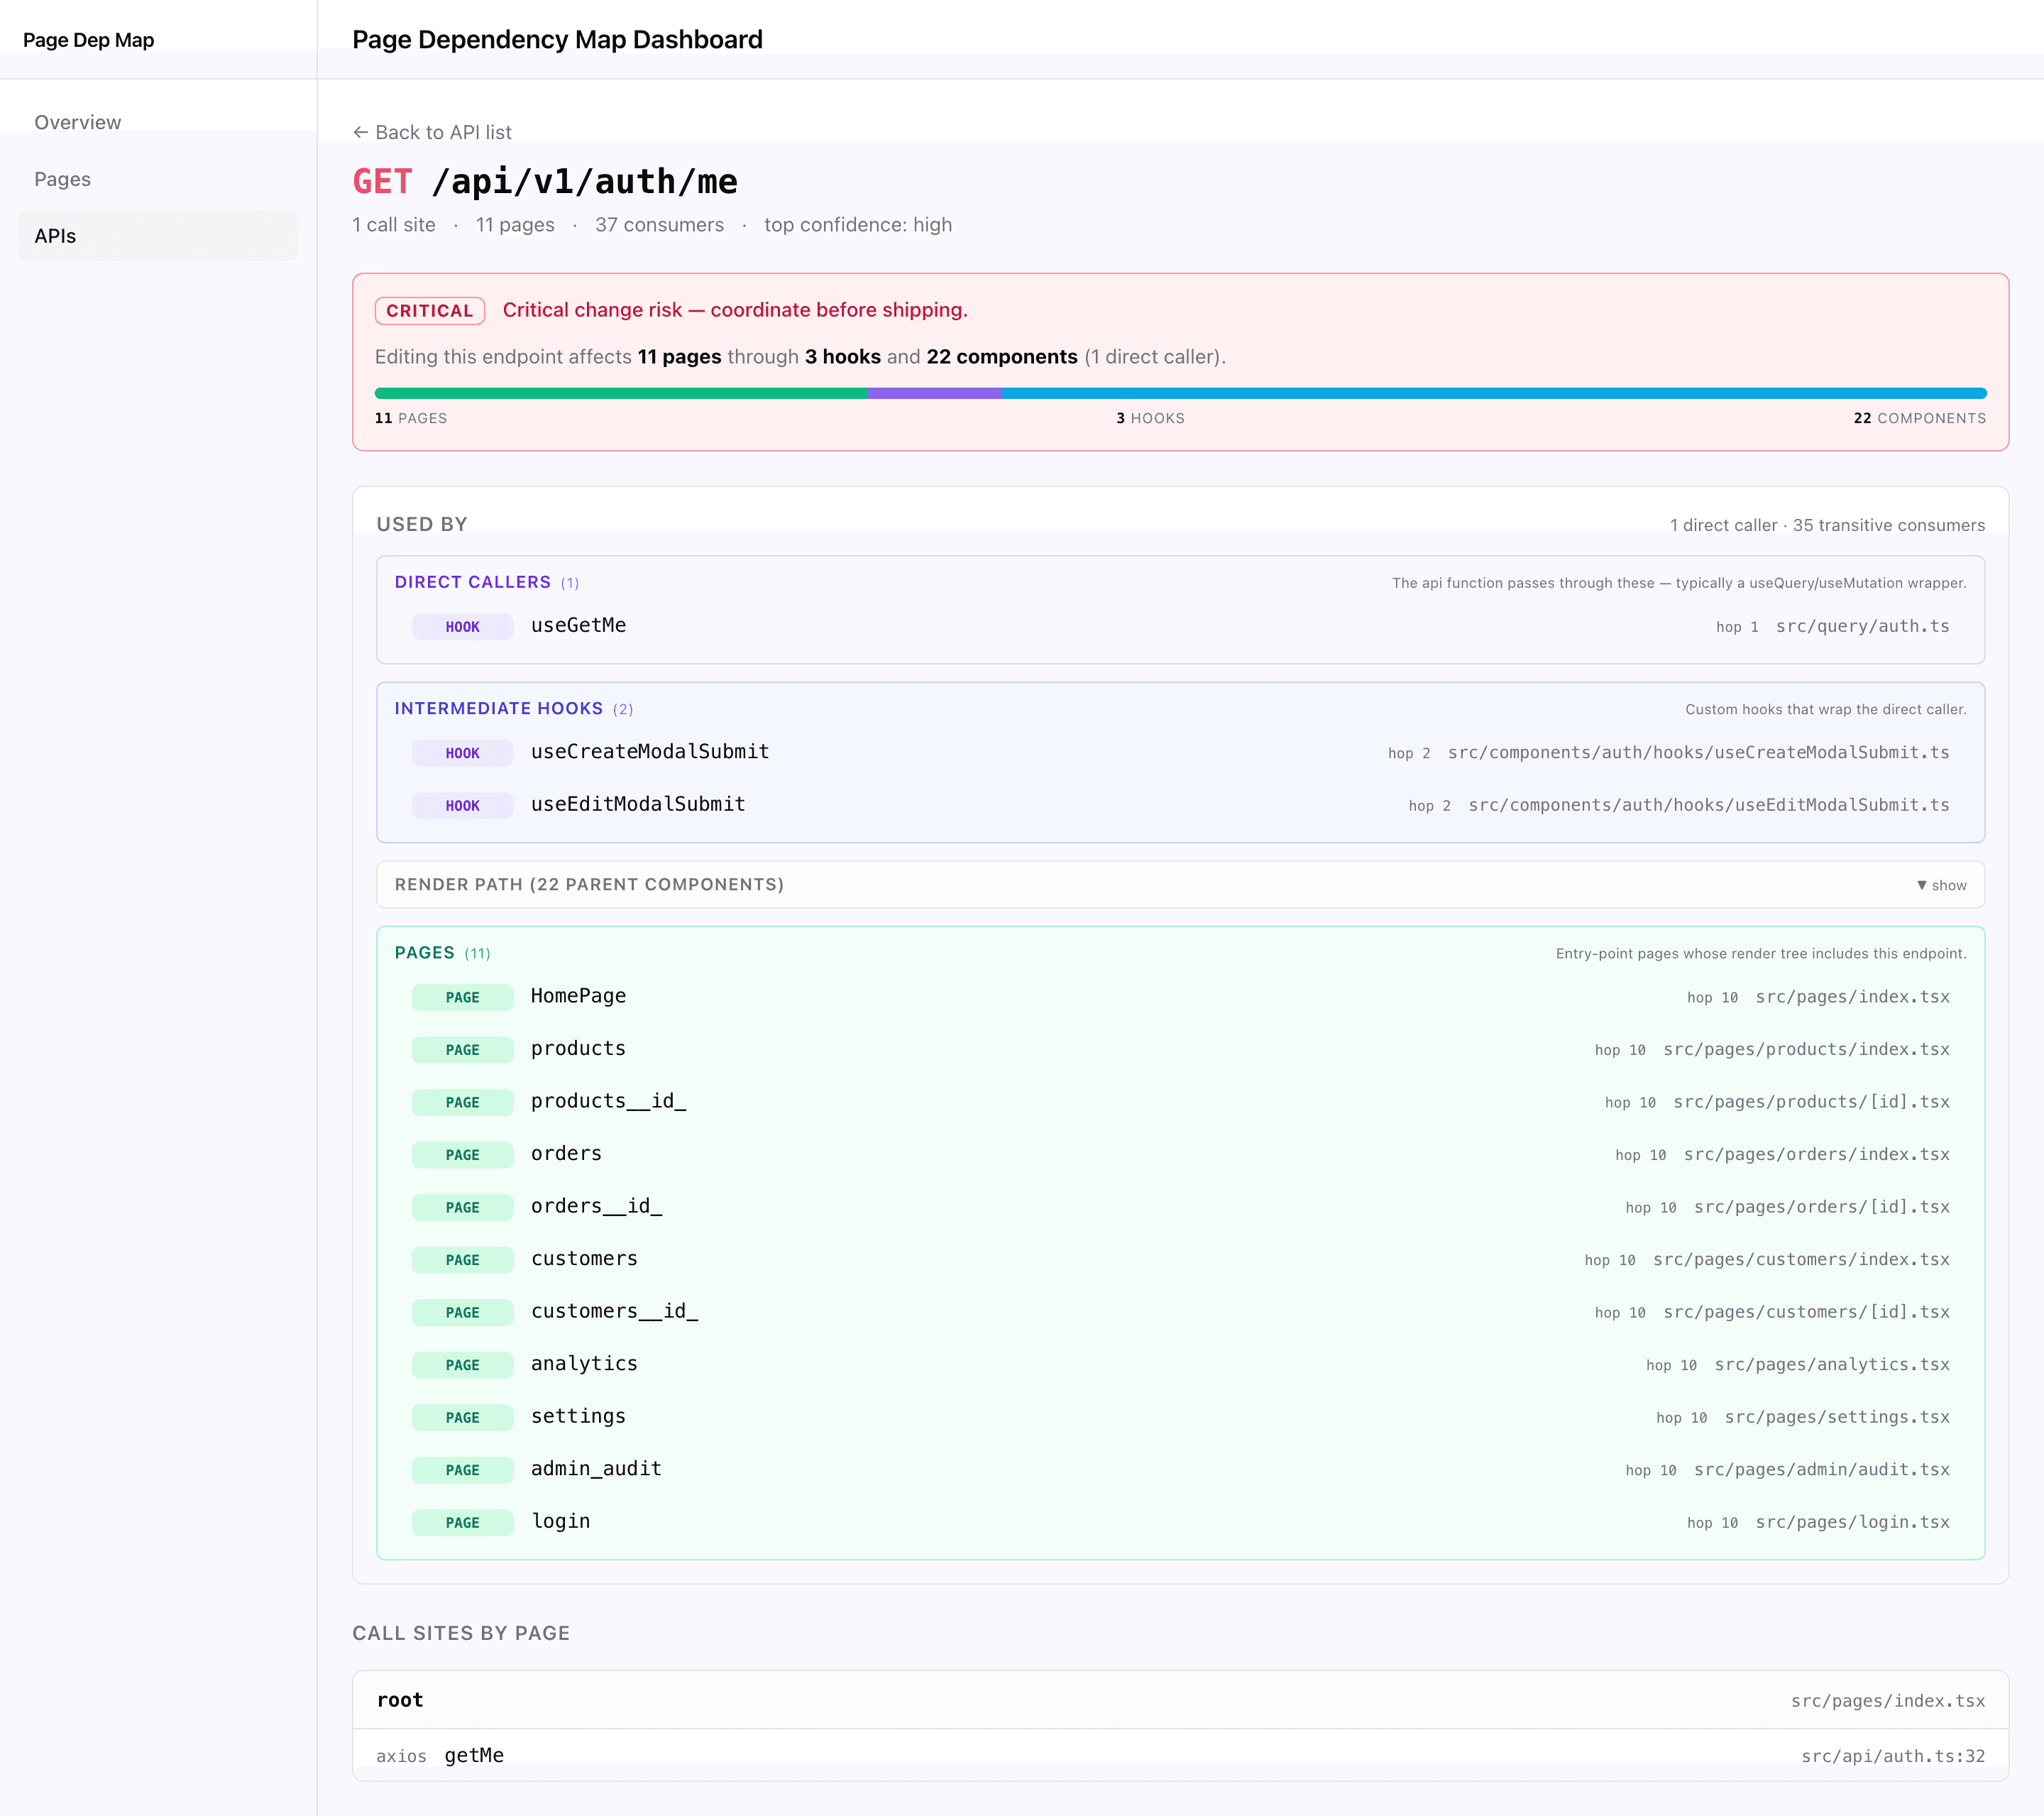Click the HOOK badge next to useEditModalSubmit
2044x1816 pixels.
point(462,806)
